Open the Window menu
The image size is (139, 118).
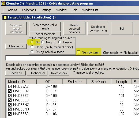[x=61, y=10]
